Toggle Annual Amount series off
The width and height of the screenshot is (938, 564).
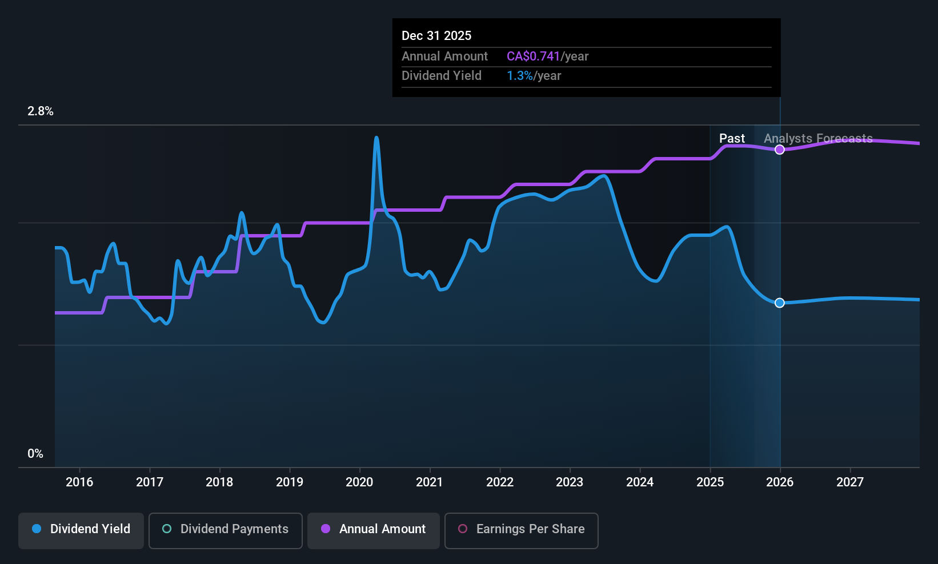pos(373,530)
